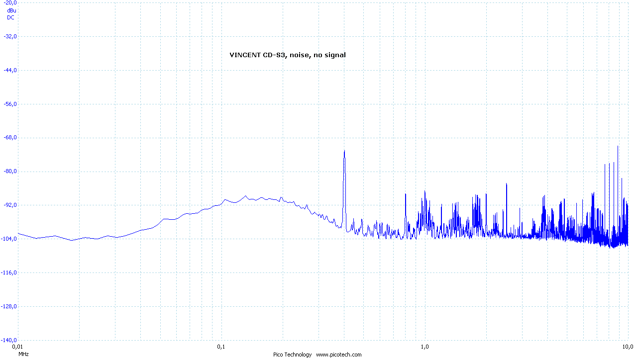This screenshot has width=637, height=358.
Task: Click the 0,01 x-axis frequency label
Action: 17,346
